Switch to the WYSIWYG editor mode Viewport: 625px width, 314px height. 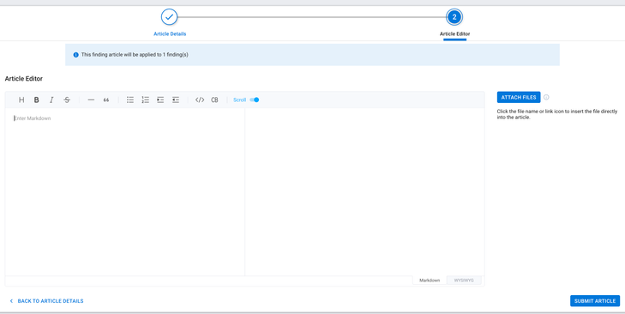[x=464, y=281]
